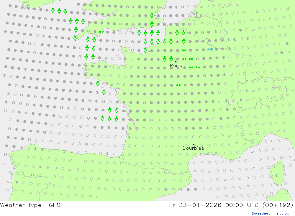Click the 'Weather type' caption text
The width and height of the screenshot is (295, 216).
pyautogui.click(x=21, y=205)
